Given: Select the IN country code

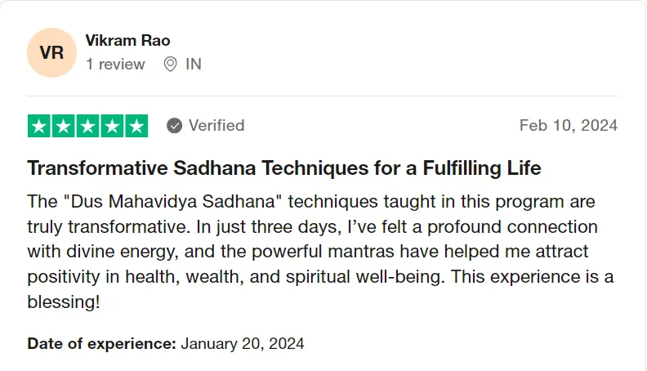Looking at the screenshot, I should click(x=194, y=65).
